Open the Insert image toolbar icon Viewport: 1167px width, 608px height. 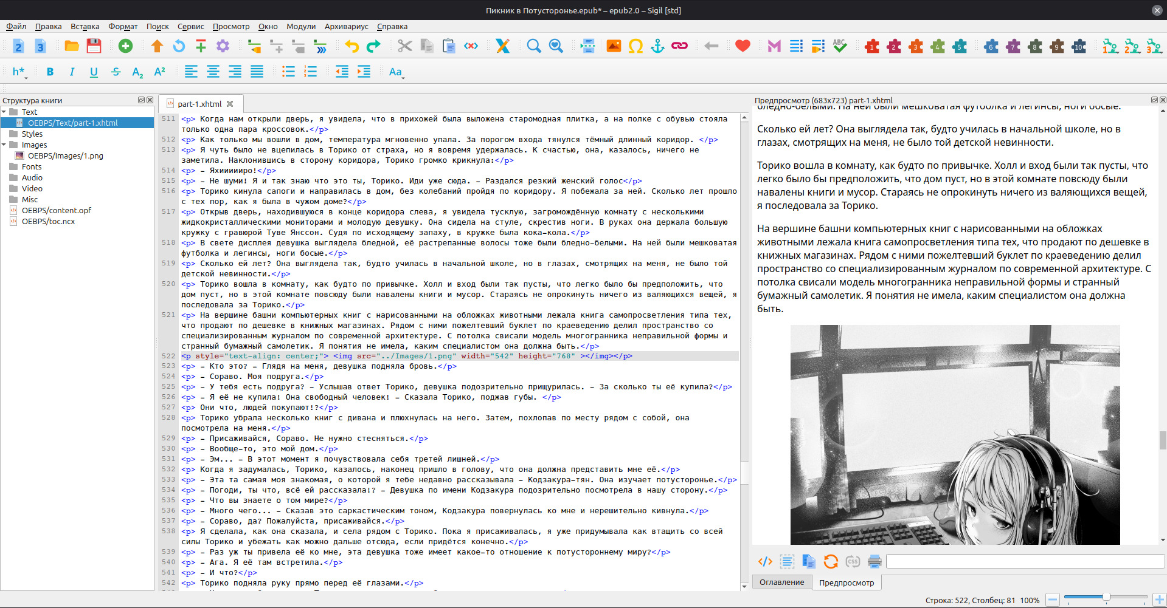614,46
